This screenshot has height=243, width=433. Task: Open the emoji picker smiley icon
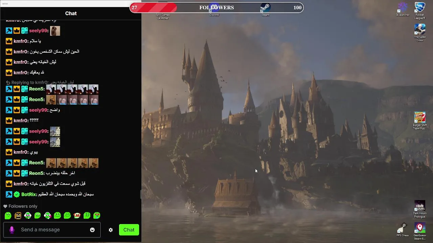pos(92,230)
